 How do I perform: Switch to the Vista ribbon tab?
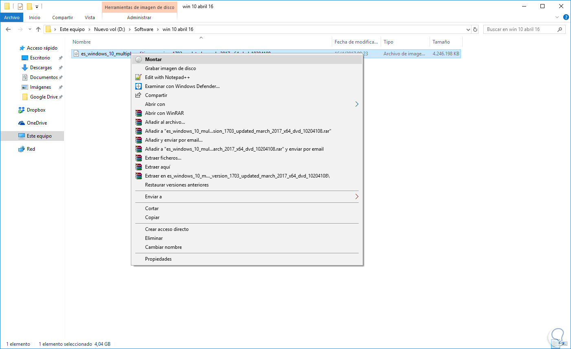(90, 18)
